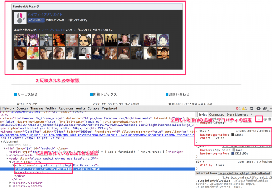This screenshot has height=188, width=272.
Task: Open the DevTools settings gear
Action: [258, 108]
